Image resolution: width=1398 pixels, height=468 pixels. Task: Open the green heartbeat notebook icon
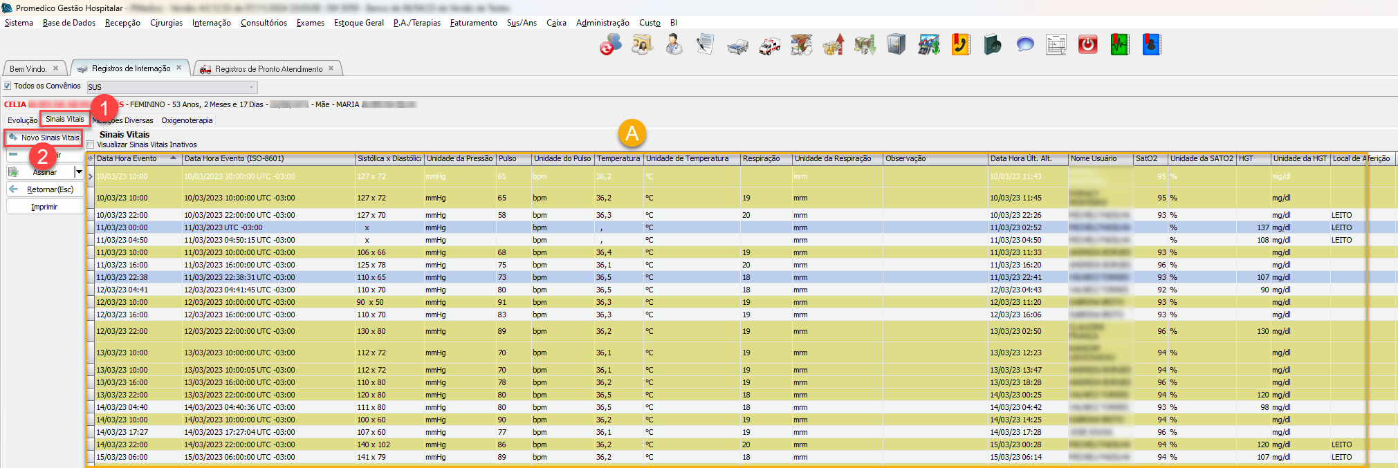pyautogui.click(x=1119, y=45)
